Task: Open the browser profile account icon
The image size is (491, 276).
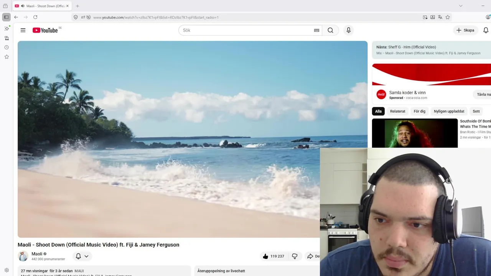Action: pos(488,17)
